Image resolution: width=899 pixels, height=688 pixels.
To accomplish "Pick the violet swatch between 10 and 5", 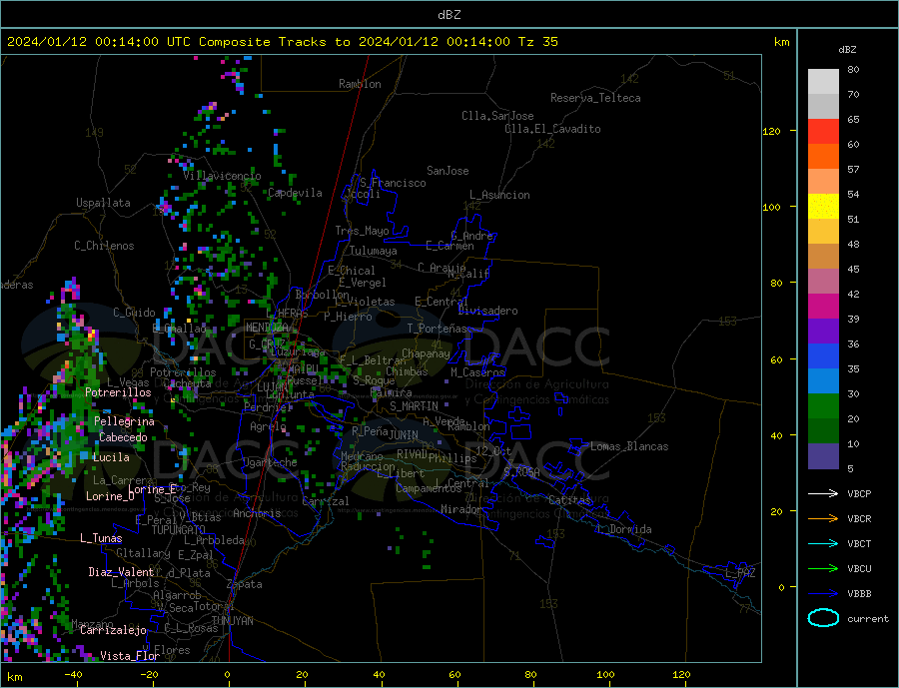I will [x=823, y=456].
